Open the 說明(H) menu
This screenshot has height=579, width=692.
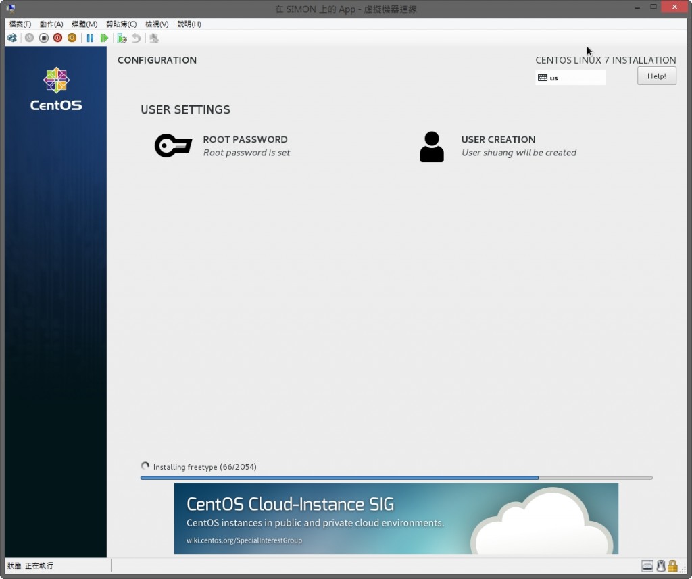click(x=189, y=24)
